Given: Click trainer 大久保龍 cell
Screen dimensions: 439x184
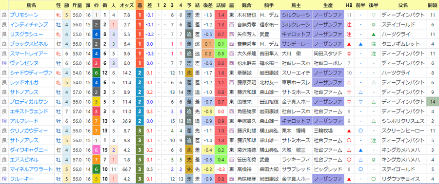Looking at the screenshot, I should pos(247,54).
